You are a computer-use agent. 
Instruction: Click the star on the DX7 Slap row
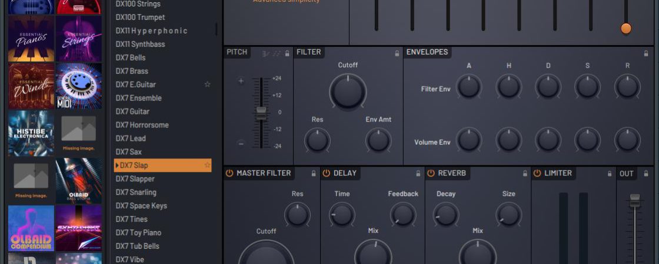tap(207, 165)
